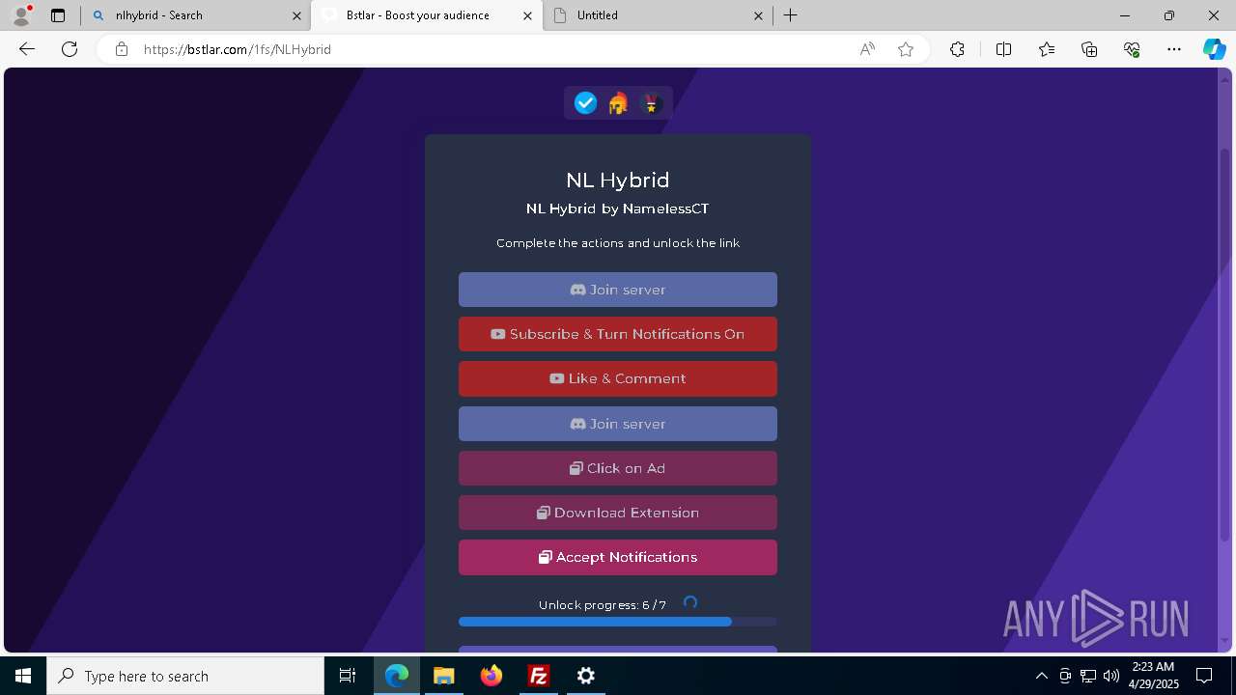Viewport: 1236px width, 695px height.
Task: Open Collections panel
Action: pos(1089,49)
